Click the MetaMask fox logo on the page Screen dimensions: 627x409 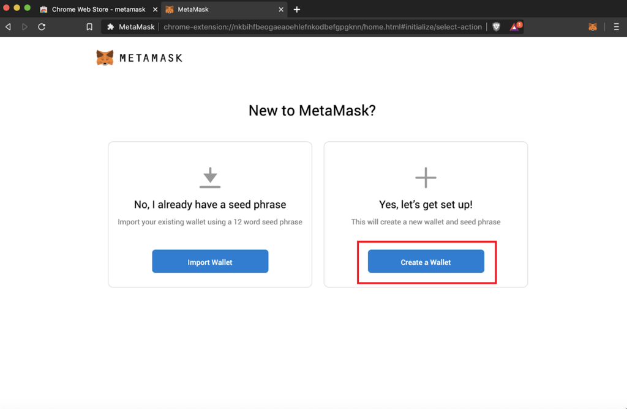105,57
